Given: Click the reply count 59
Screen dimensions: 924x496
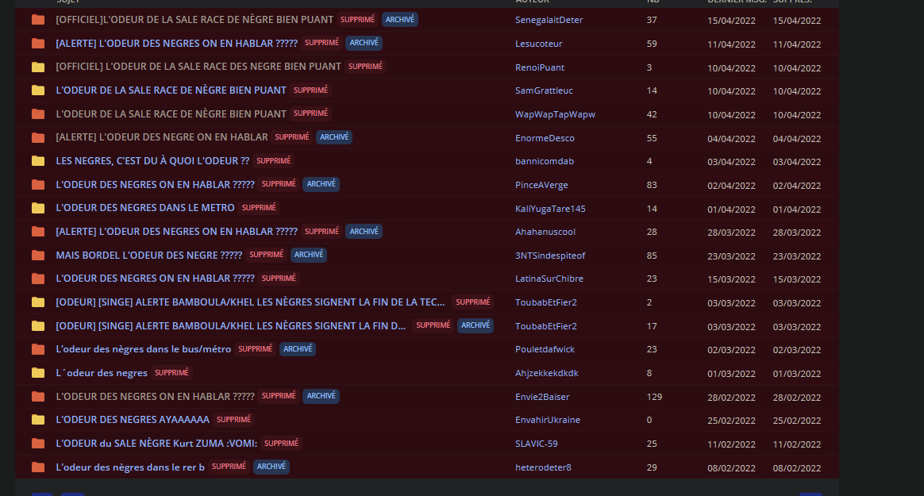Looking at the screenshot, I should click(652, 44).
